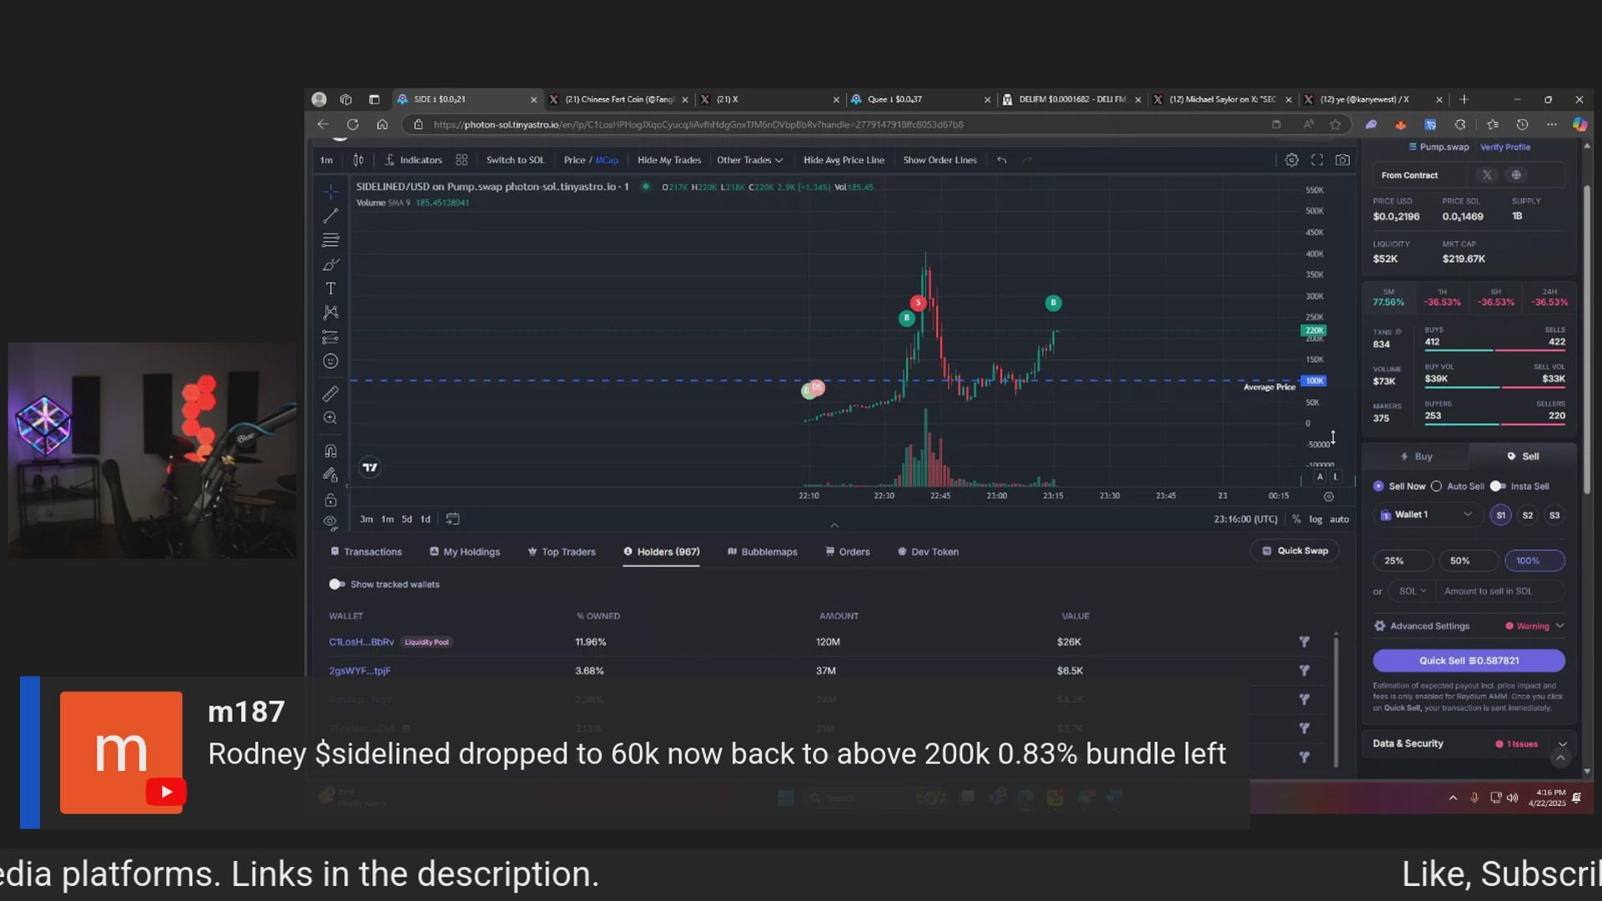Open candlestick chart type selector

point(358,160)
